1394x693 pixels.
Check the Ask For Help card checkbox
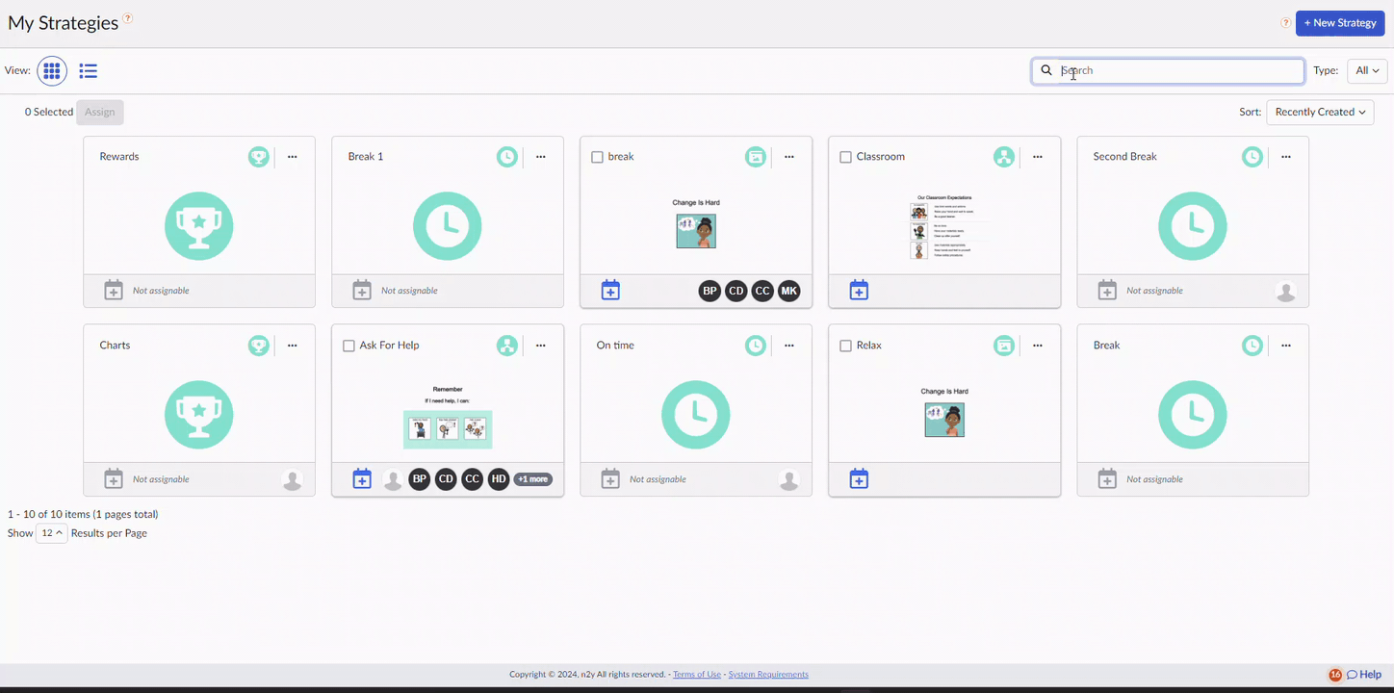click(348, 346)
